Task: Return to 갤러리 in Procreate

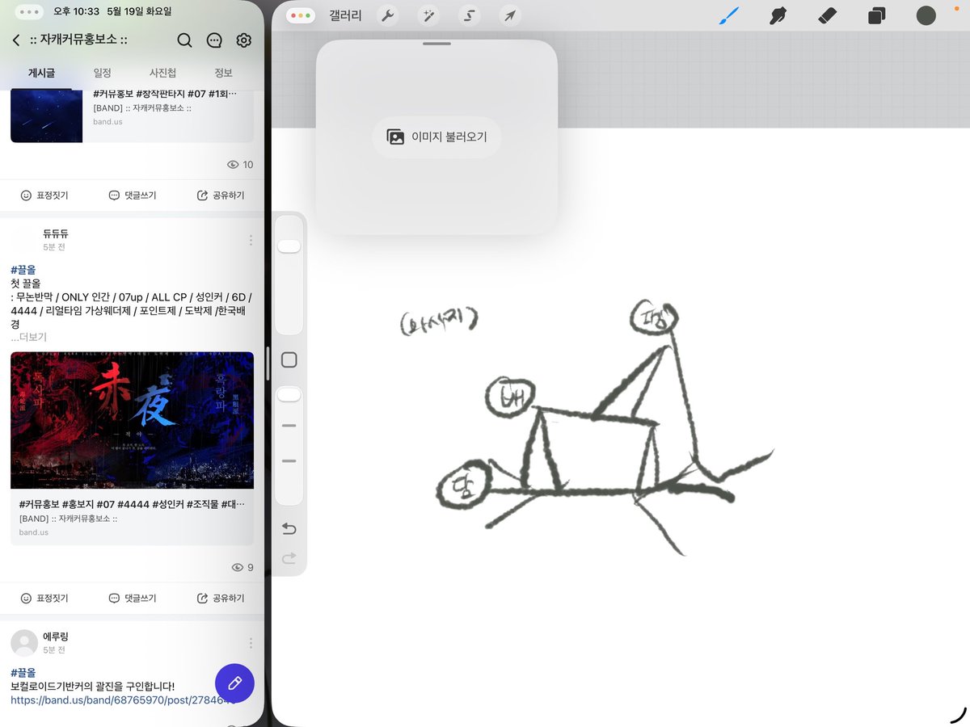Action: 346,16
